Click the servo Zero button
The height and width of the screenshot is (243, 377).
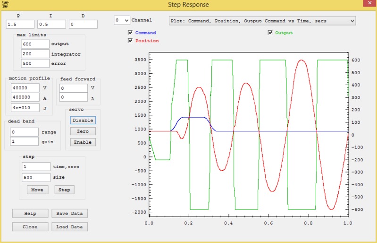(x=83, y=131)
